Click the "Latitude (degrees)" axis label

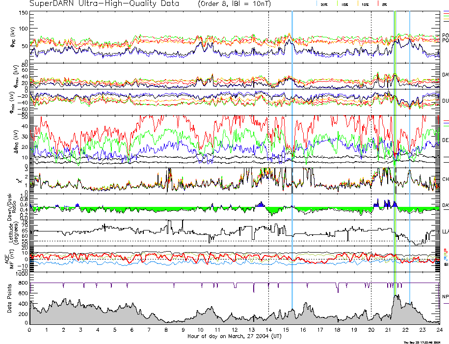pyautogui.click(x=13, y=233)
